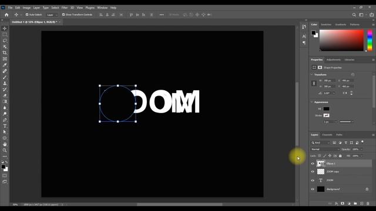
Task: Open the Window menu
Action: tap(102, 8)
